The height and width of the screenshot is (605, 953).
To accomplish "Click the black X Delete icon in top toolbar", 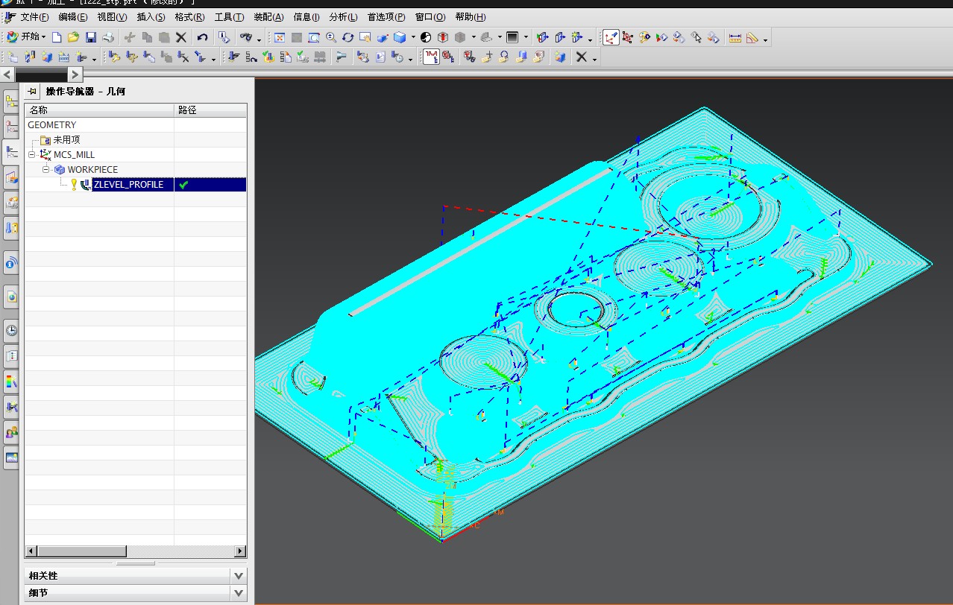I will tap(180, 37).
